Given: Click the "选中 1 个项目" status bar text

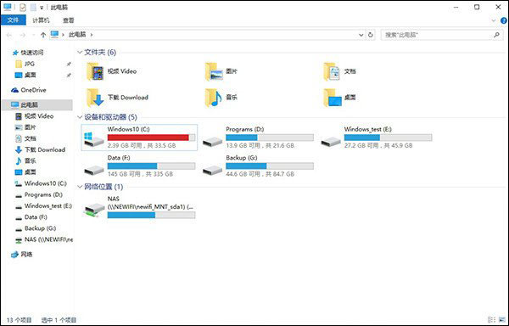Looking at the screenshot, I should 59,320.
